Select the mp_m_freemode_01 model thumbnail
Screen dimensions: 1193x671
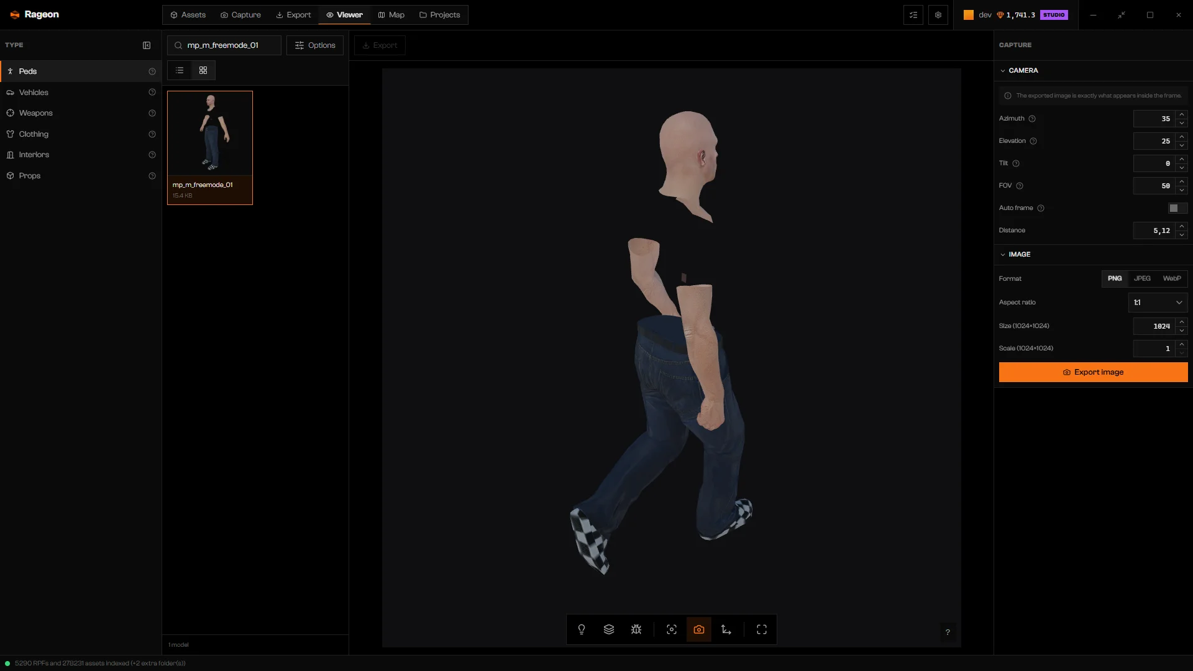(210, 148)
